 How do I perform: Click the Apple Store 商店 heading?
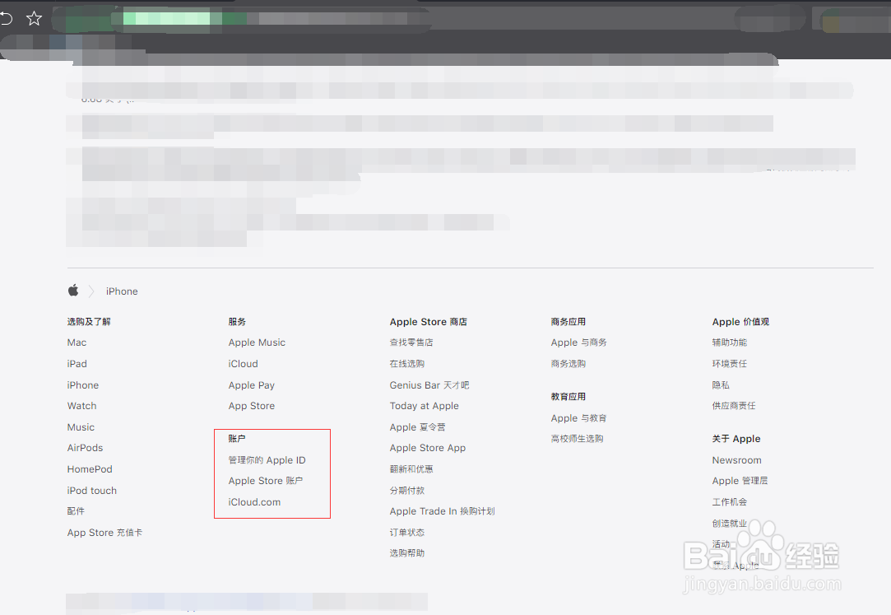tap(429, 322)
